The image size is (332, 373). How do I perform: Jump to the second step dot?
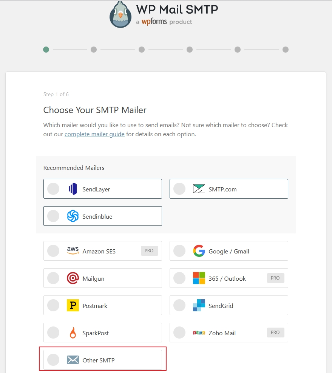tap(94, 50)
